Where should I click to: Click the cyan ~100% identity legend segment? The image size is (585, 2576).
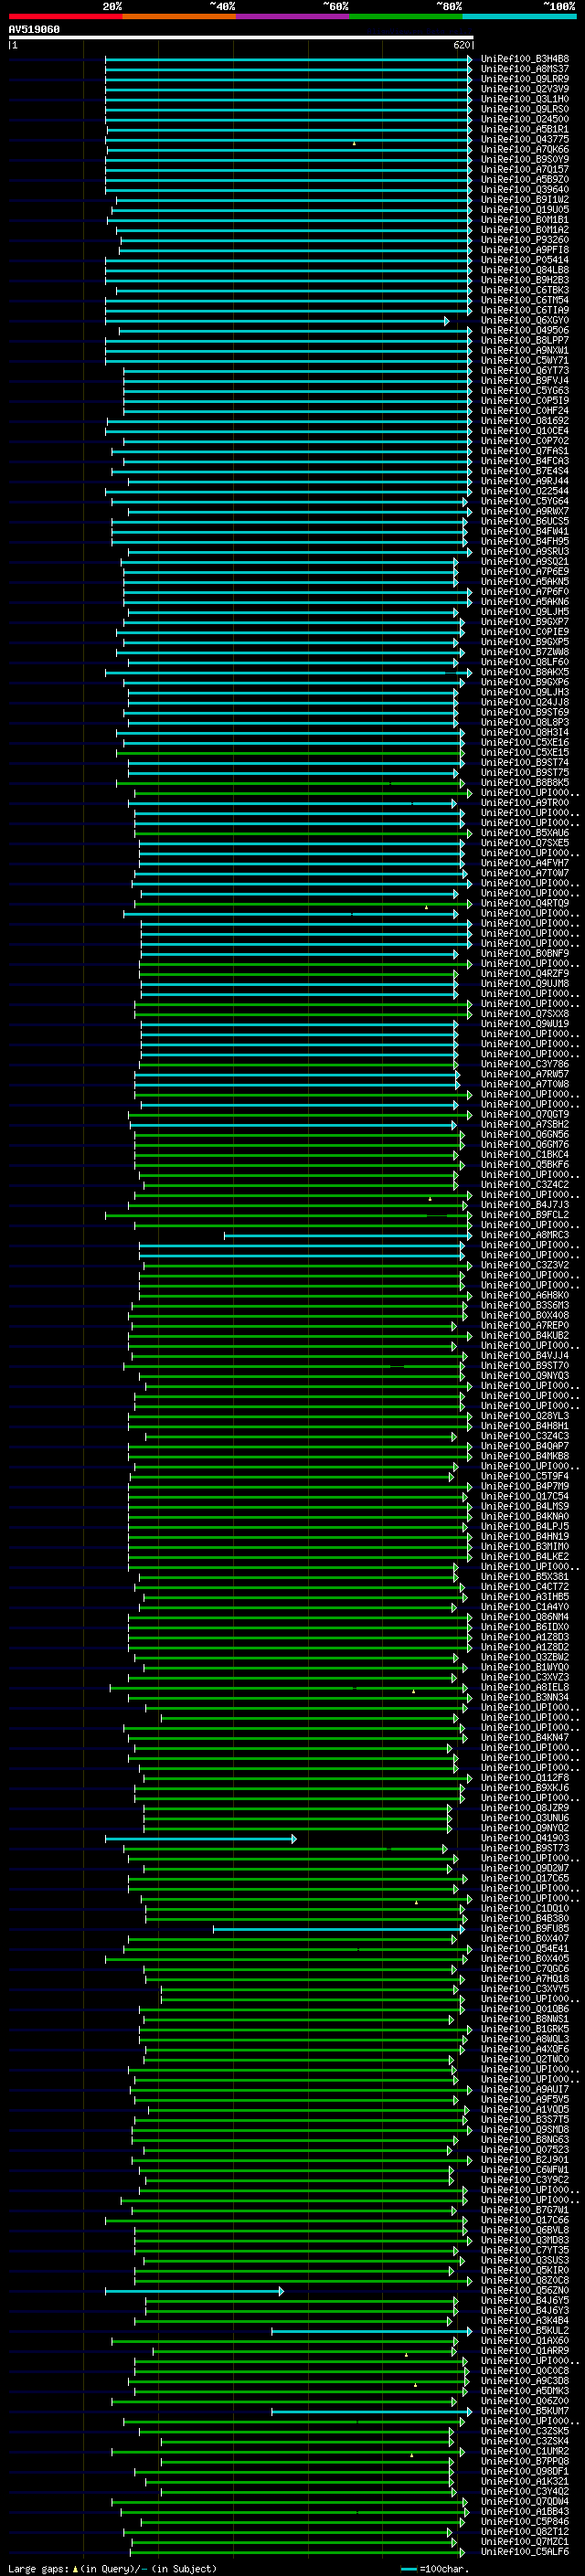tap(520, 16)
